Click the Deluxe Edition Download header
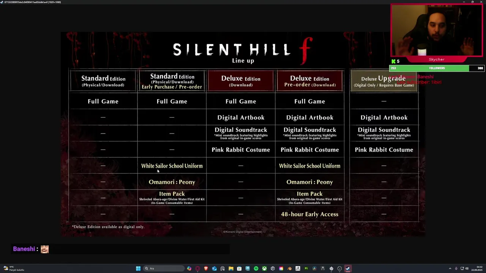 (241, 81)
